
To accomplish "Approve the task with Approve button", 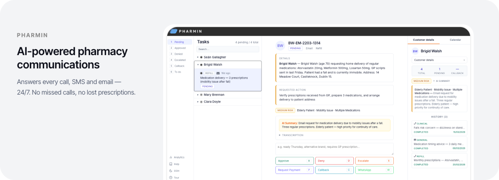I will click(295, 161).
